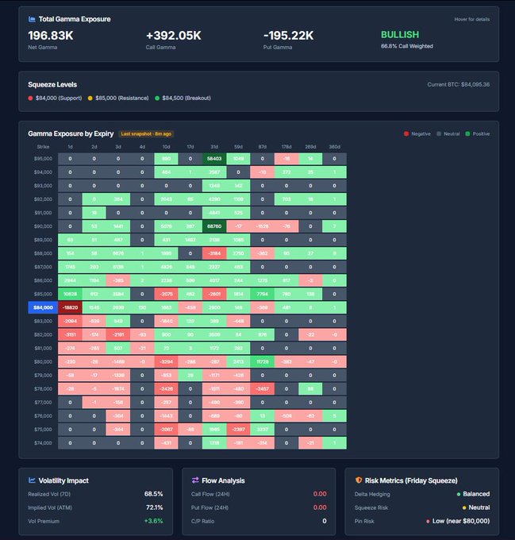Click the 87d expiry column header
515x540 pixels.
(x=263, y=147)
